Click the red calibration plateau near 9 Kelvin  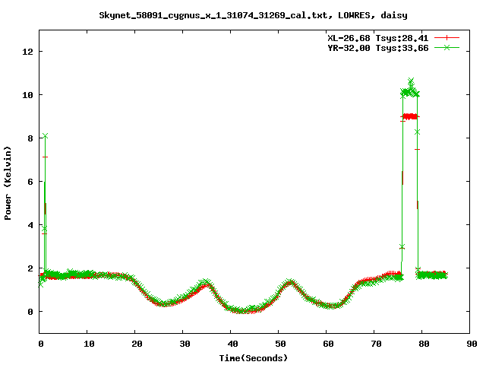[x=410, y=116]
